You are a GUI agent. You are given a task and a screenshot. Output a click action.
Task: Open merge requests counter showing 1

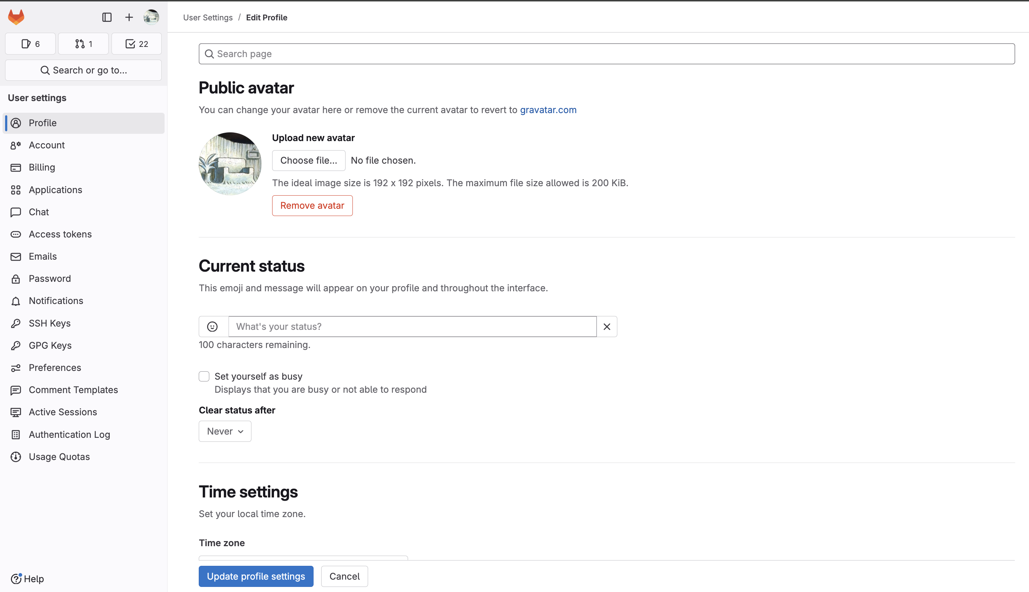(84, 44)
